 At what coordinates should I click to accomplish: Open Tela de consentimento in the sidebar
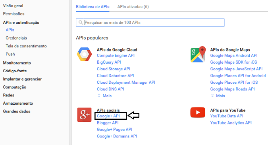pyautogui.click(x=26, y=46)
